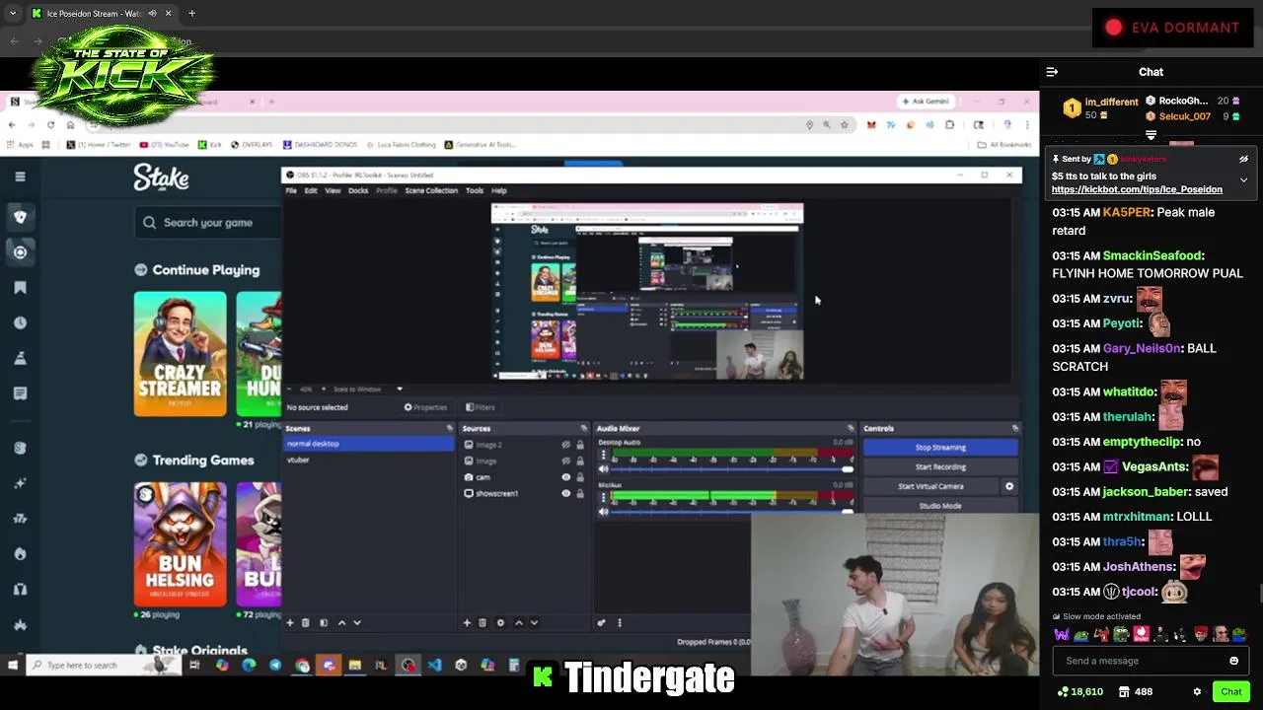Add a new scene with the Scenes plus icon
The width and height of the screenshot is (1263, 710).
(290, 622)
